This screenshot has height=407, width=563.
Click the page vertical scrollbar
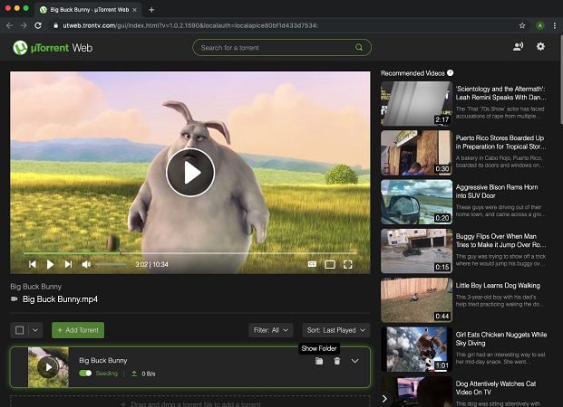[x=561, y=80]
